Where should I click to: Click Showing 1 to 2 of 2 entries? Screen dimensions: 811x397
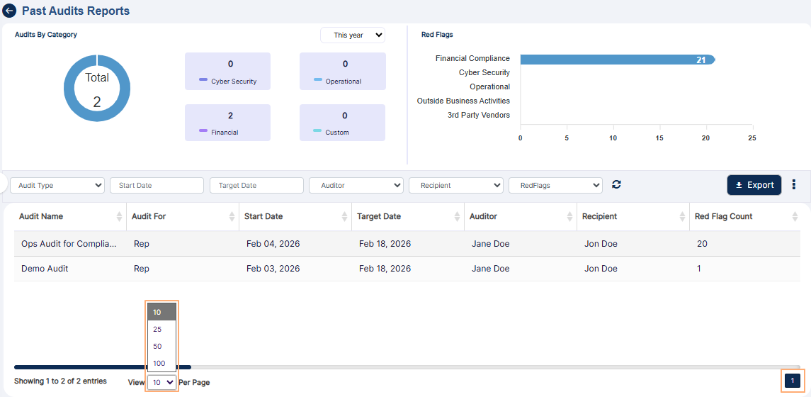point(60,381)
